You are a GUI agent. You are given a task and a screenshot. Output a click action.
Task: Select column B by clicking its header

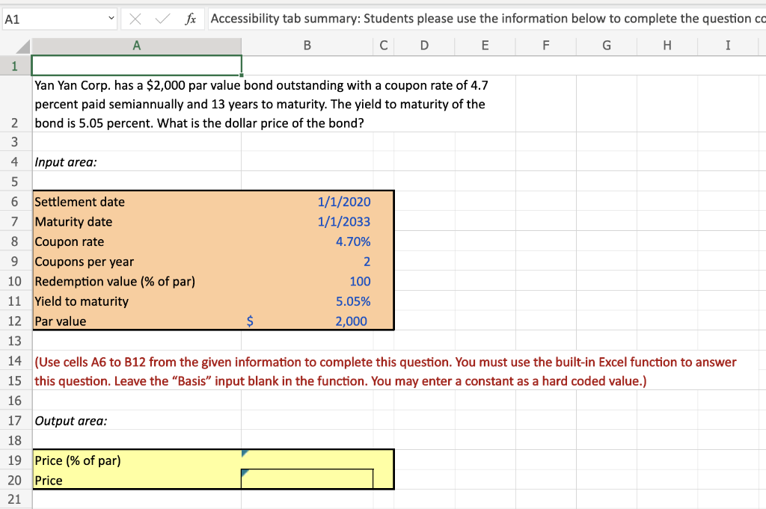[x=307, y=46]
